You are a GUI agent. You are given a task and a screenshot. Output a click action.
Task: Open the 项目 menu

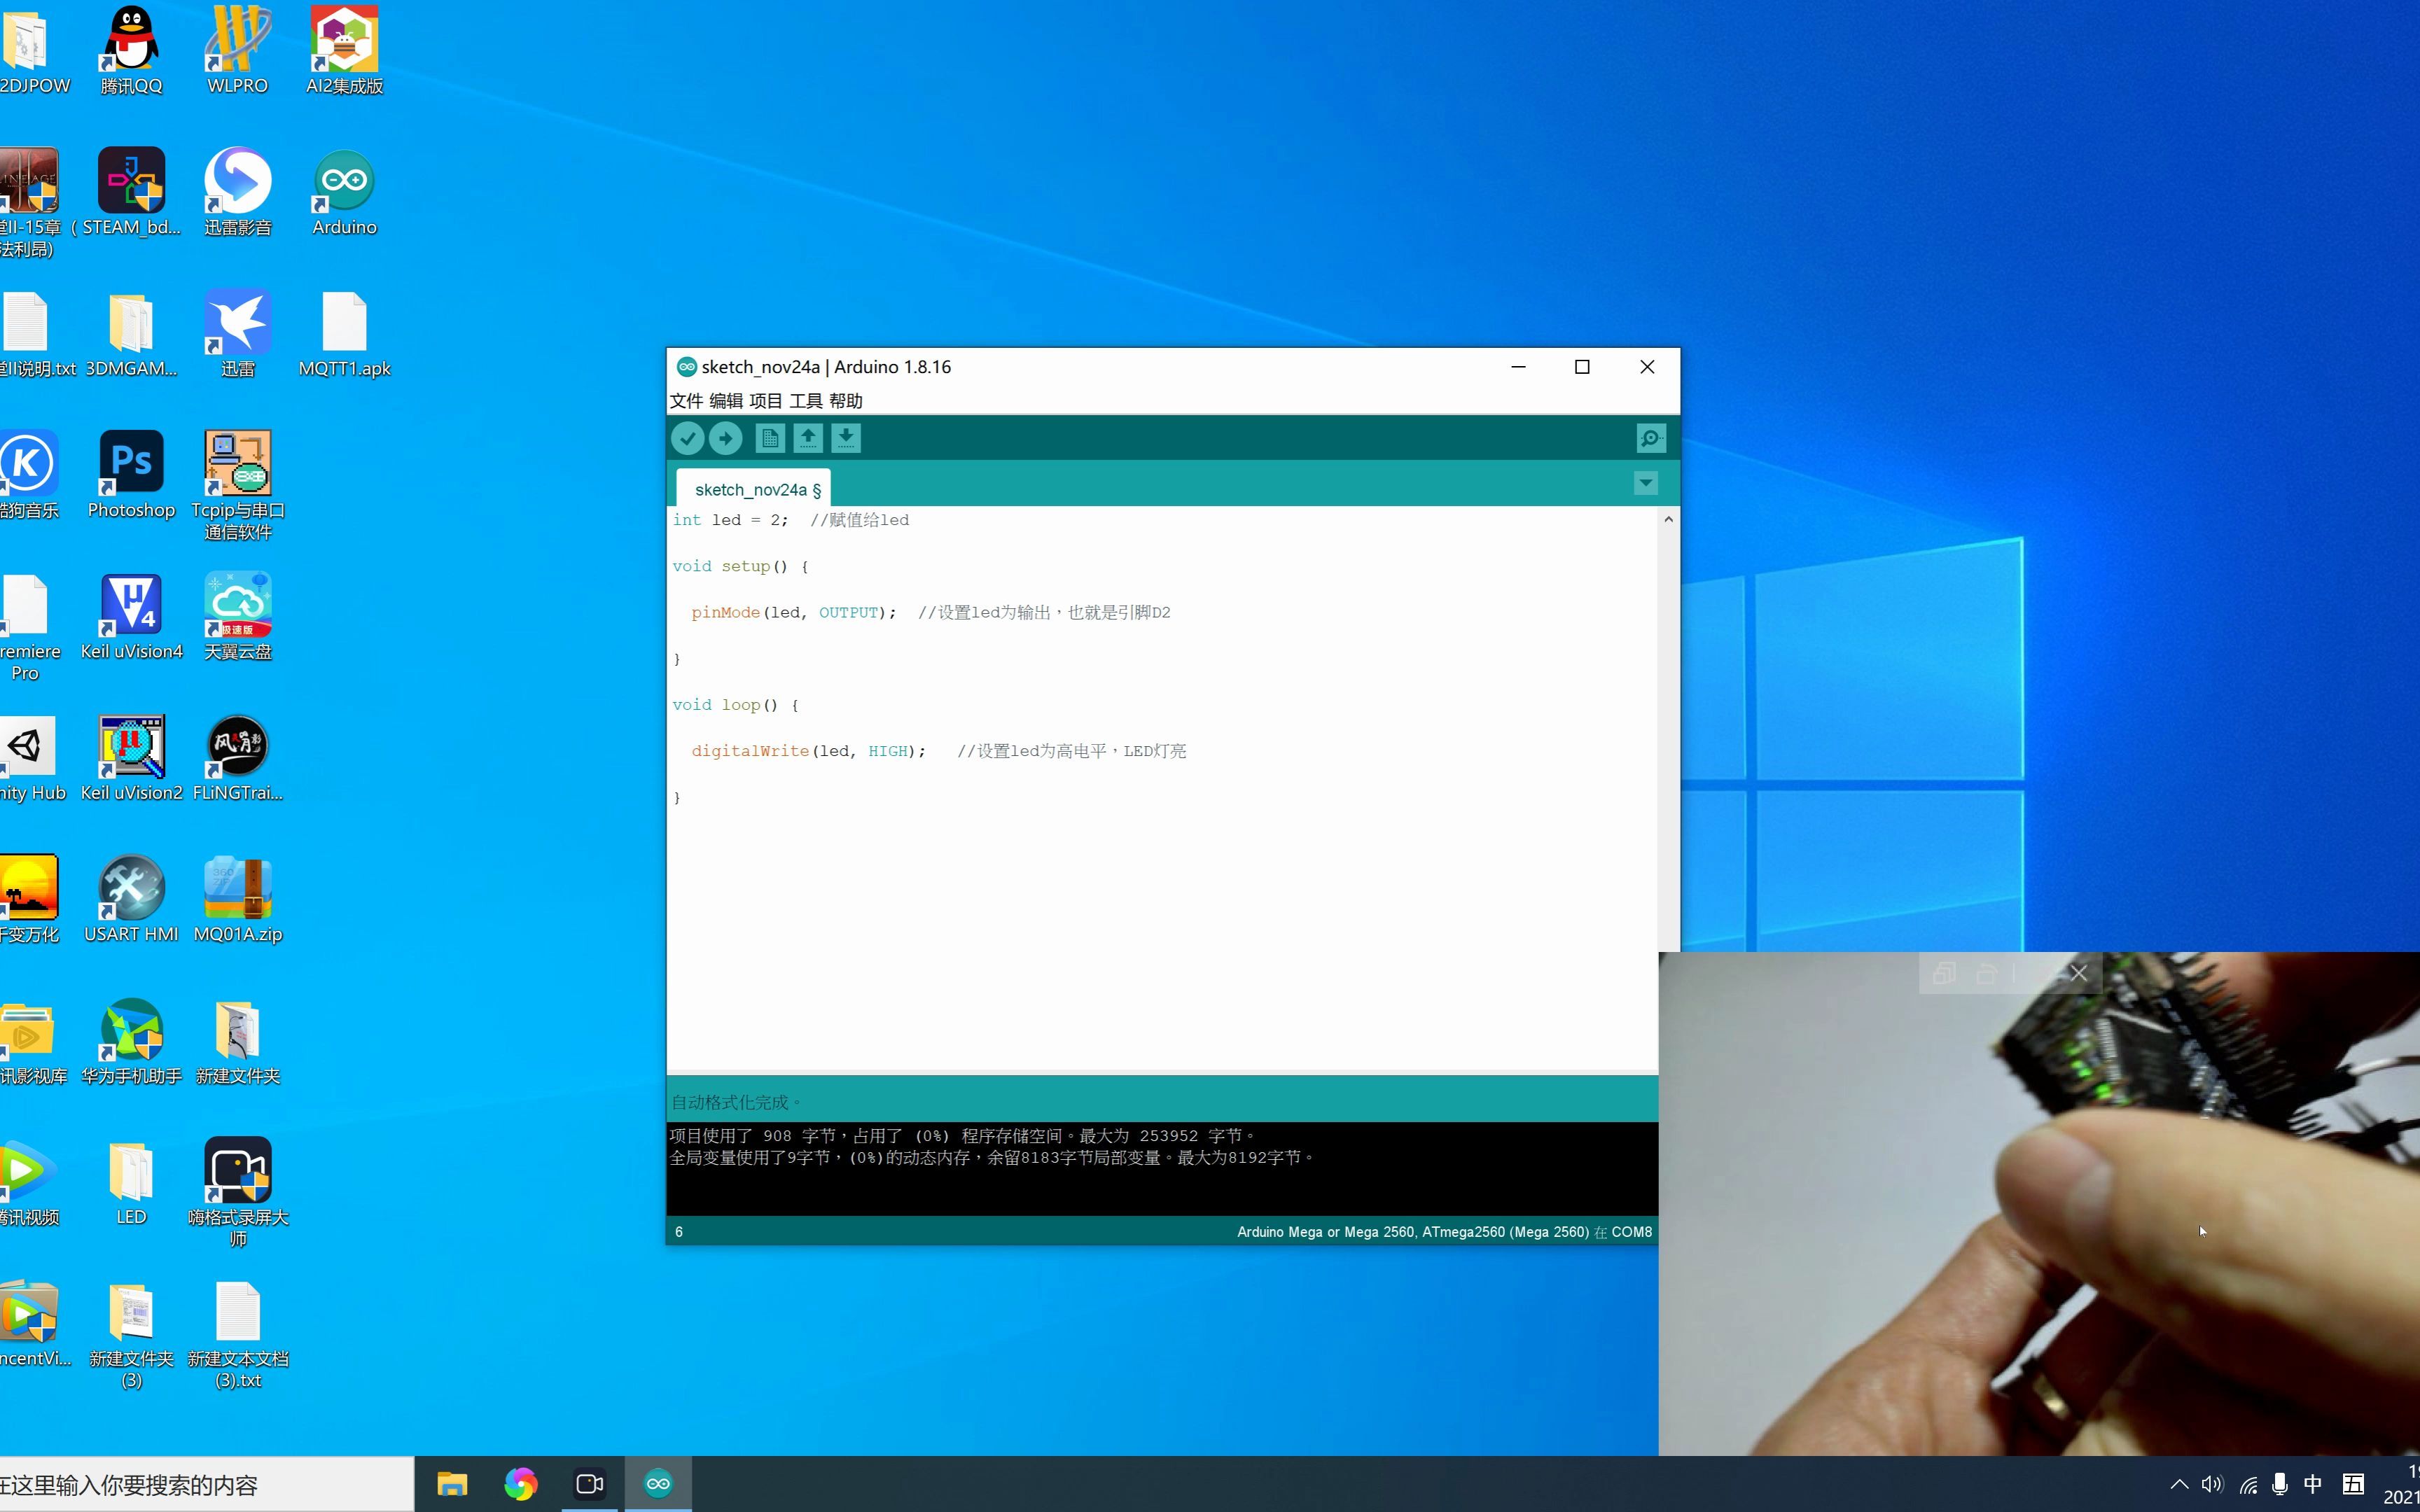pyautogui.click(x=765, y=401)
